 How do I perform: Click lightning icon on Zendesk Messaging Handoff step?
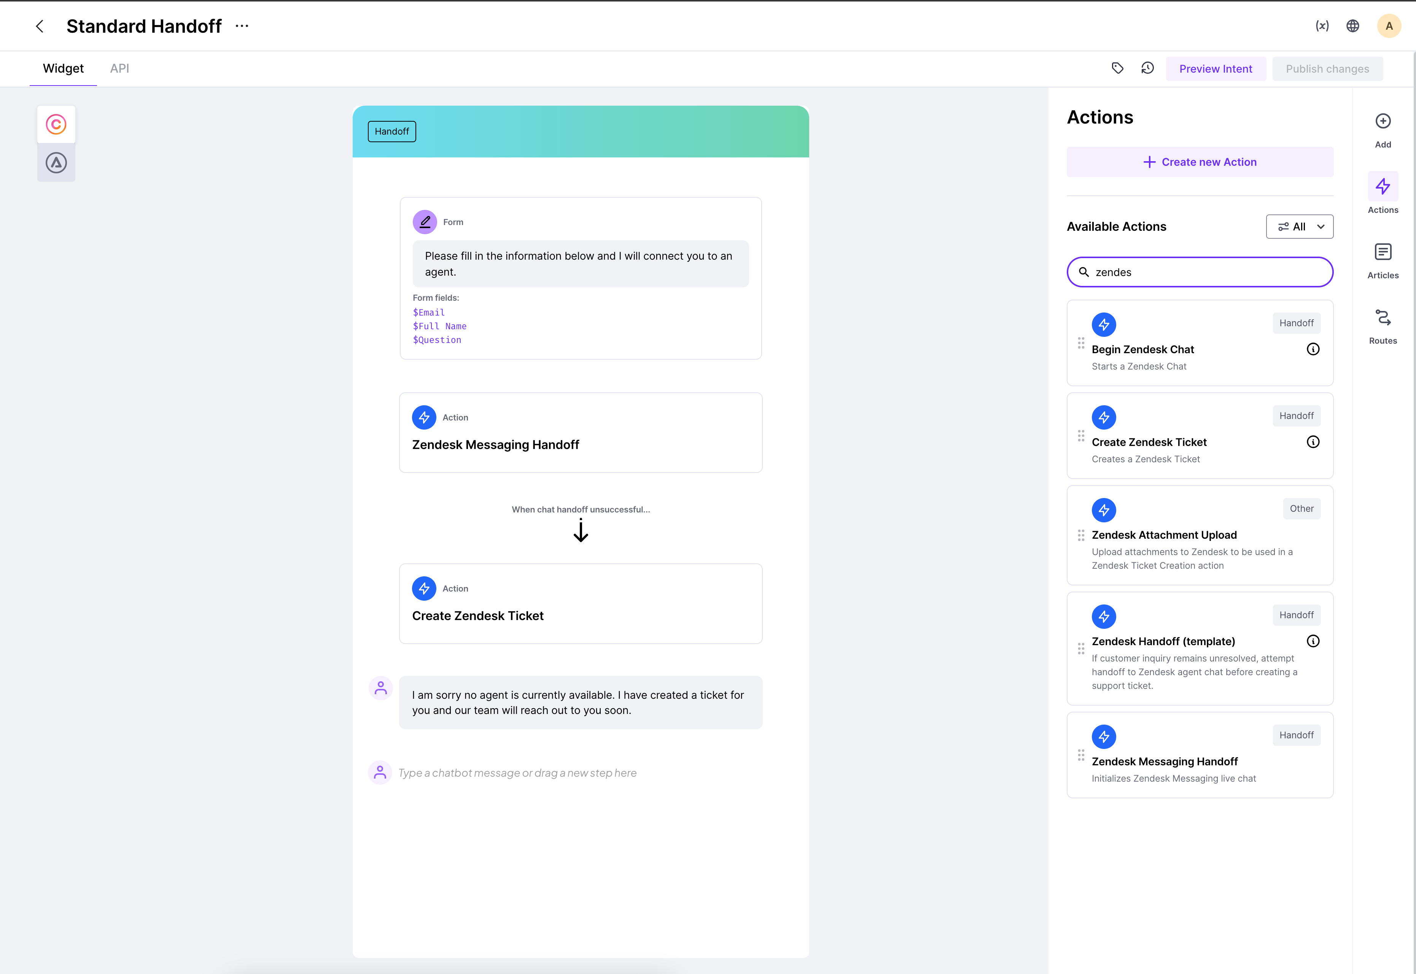tap(424, 417)
